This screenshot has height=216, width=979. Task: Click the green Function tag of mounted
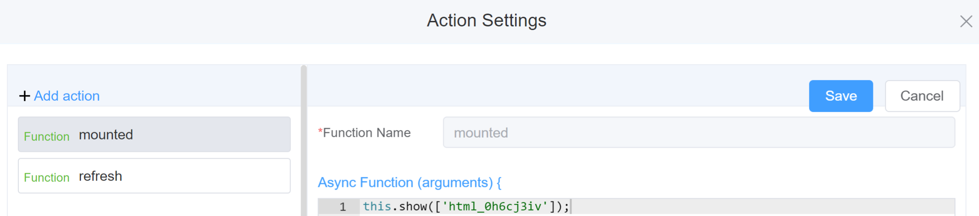(47, 136)
